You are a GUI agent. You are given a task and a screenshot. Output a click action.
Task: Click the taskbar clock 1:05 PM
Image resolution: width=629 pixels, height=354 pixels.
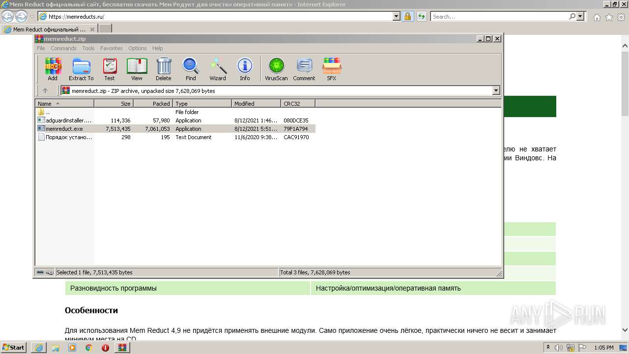(x=603, y=348)
